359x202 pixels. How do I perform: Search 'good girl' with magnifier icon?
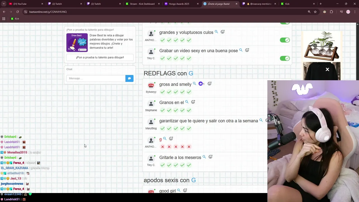click(x=179, y=190)
